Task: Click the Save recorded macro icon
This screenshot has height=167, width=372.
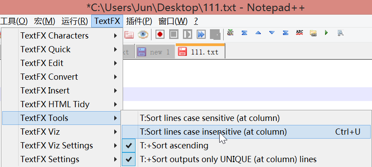Action: click(x=215, y=35)
